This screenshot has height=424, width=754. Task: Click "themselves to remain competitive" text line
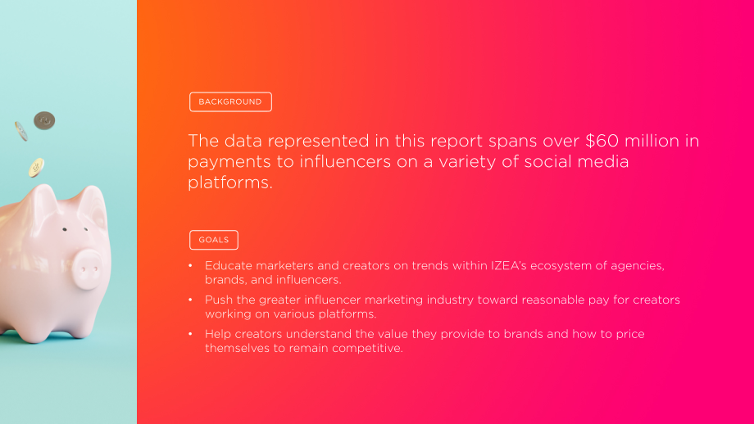click(x=304, y=348)
